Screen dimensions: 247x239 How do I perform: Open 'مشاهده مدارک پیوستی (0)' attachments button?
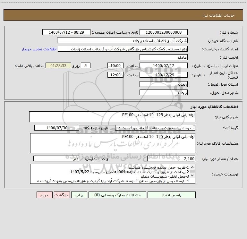click(117, 195)
